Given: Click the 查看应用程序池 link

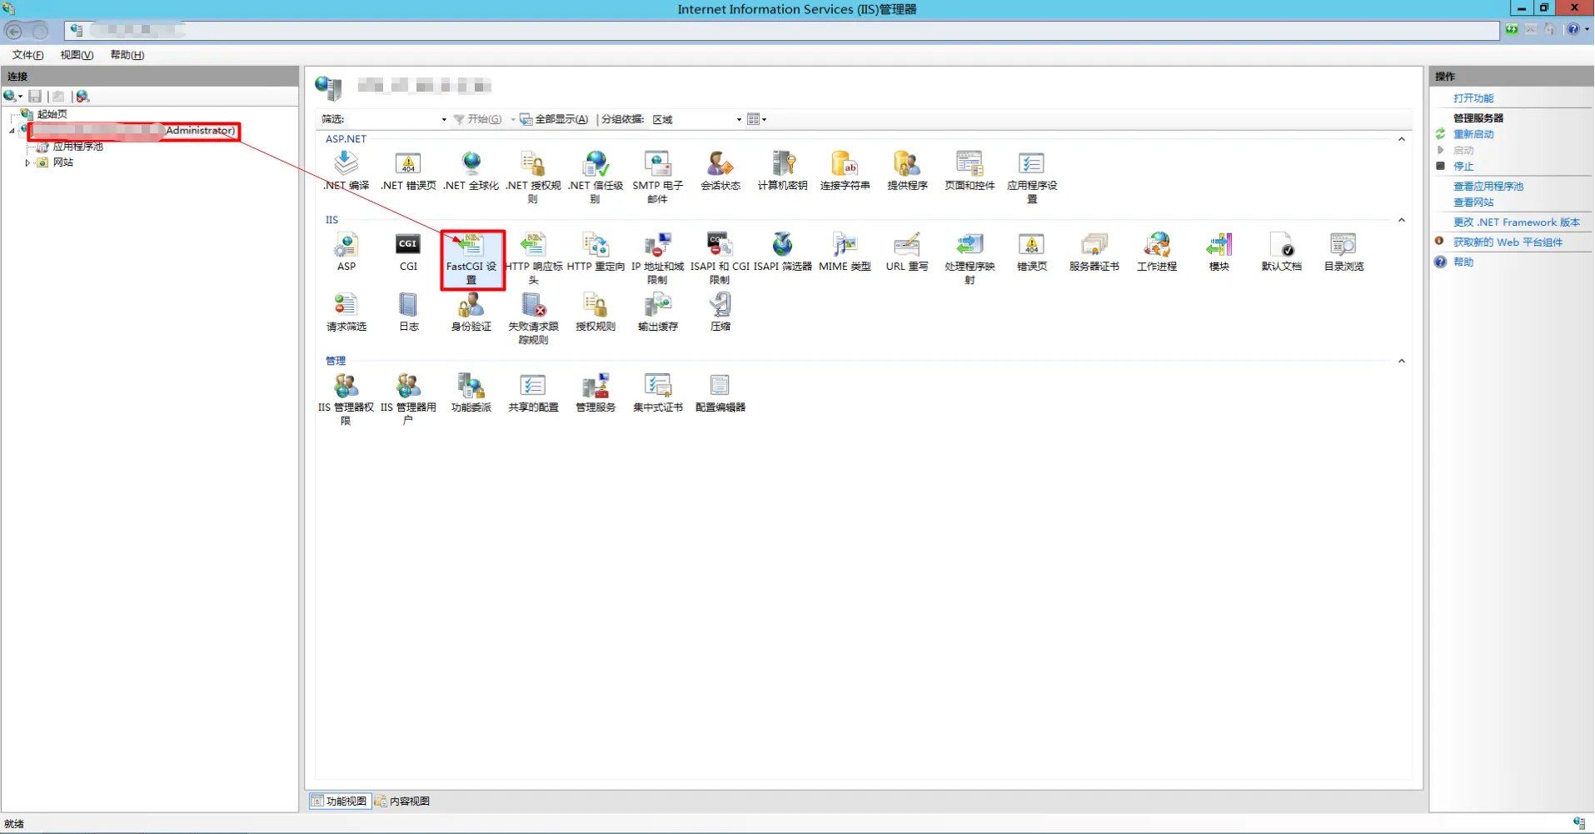Looking at the screenshot, I should pos(1488,187).
